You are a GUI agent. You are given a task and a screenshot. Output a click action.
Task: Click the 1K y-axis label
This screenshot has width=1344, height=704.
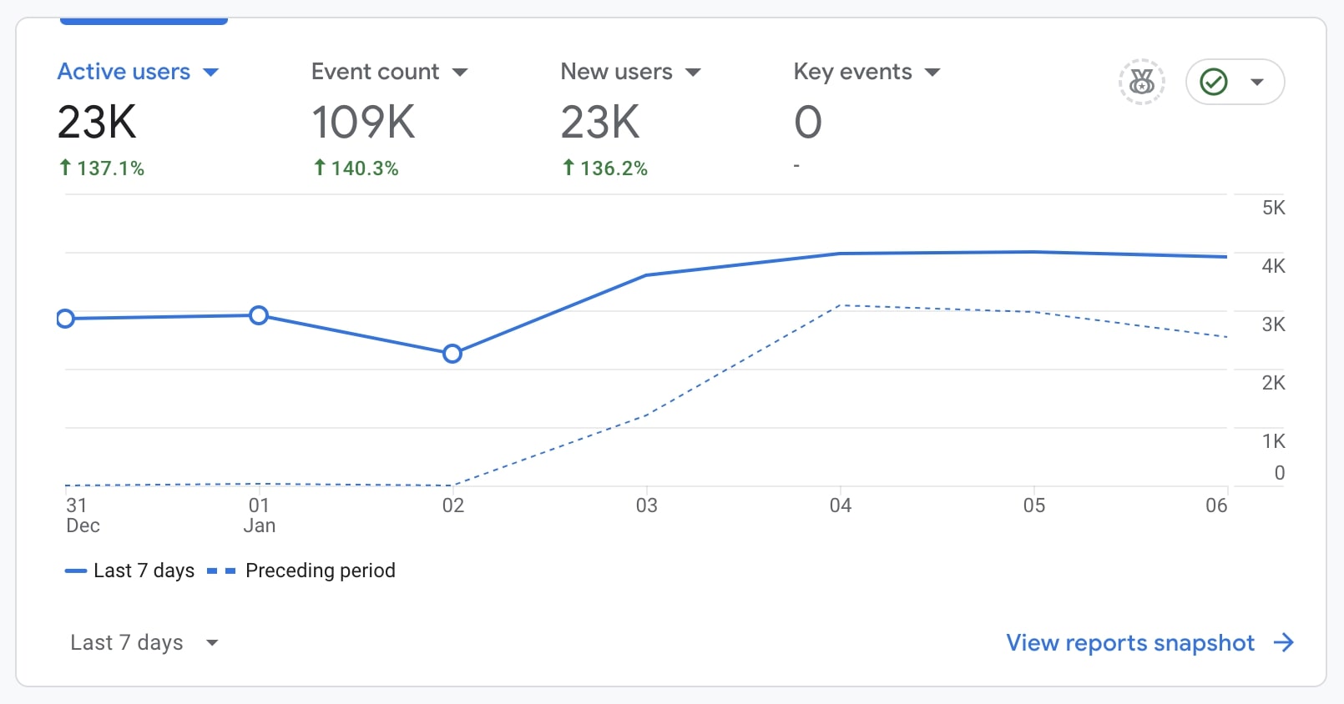pyautogui.click(x=1274, y=441)
